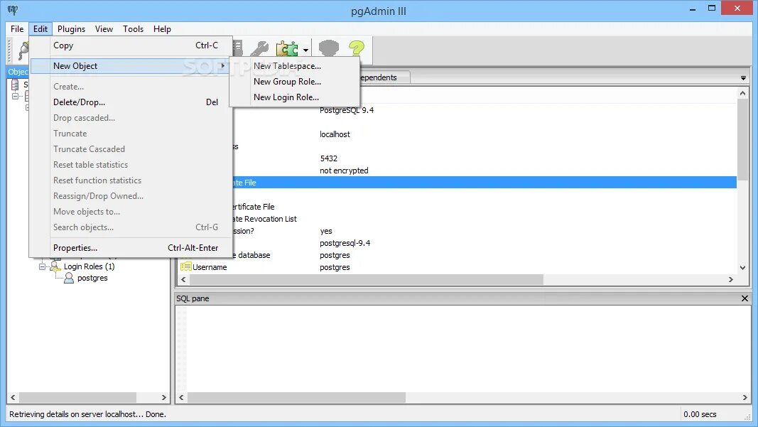Open the View menu
The image size is (758, 427).
pyautogui.click(x=104, y=29)
